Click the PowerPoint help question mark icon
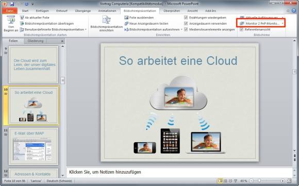Screen dimensions: 299x186 pyautogui.click(x=294, y=11)
